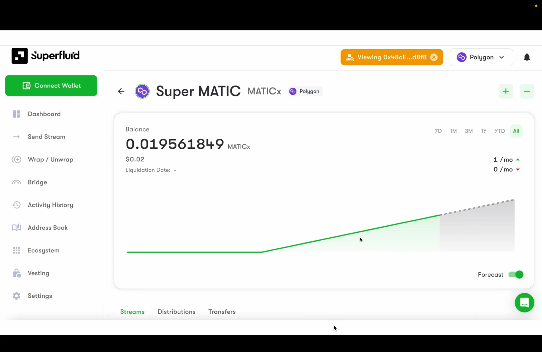Select the All time range
The image size is (542, 352).
click(516, 131)
